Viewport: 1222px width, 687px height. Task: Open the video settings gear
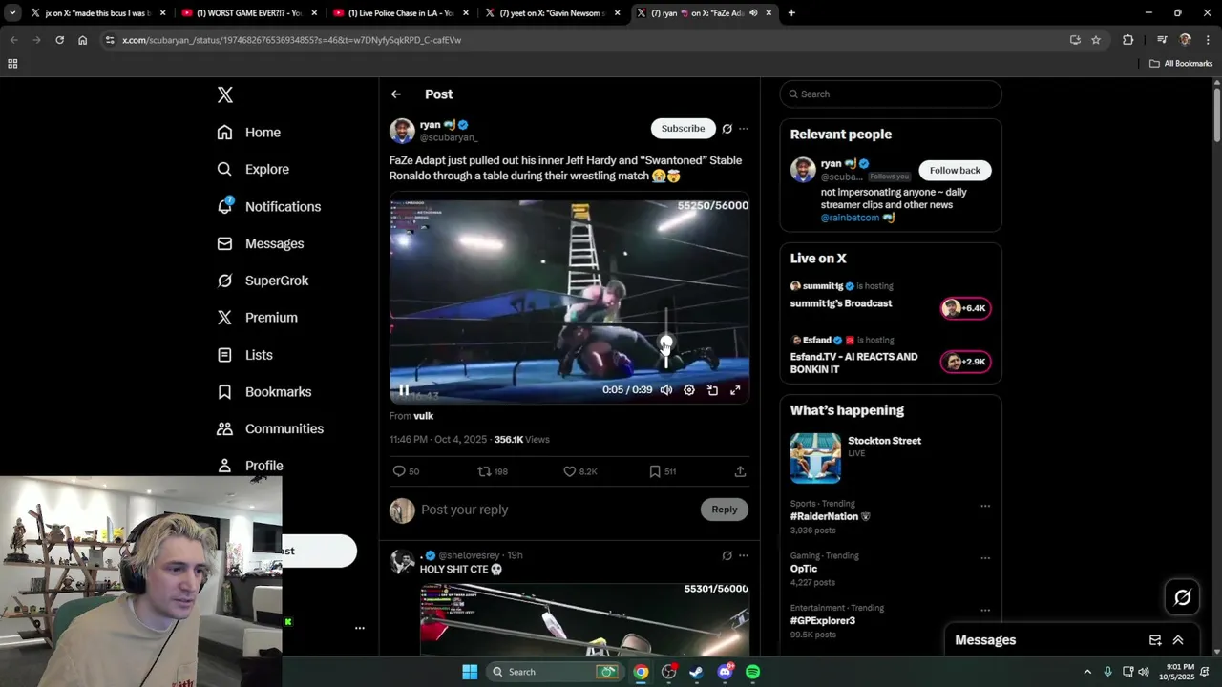[689, 390]
